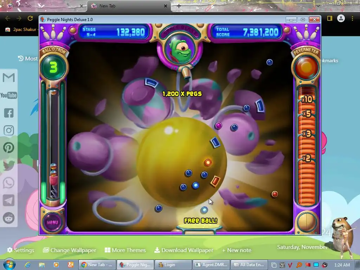Open new tab page Settings

pos(21,250)
